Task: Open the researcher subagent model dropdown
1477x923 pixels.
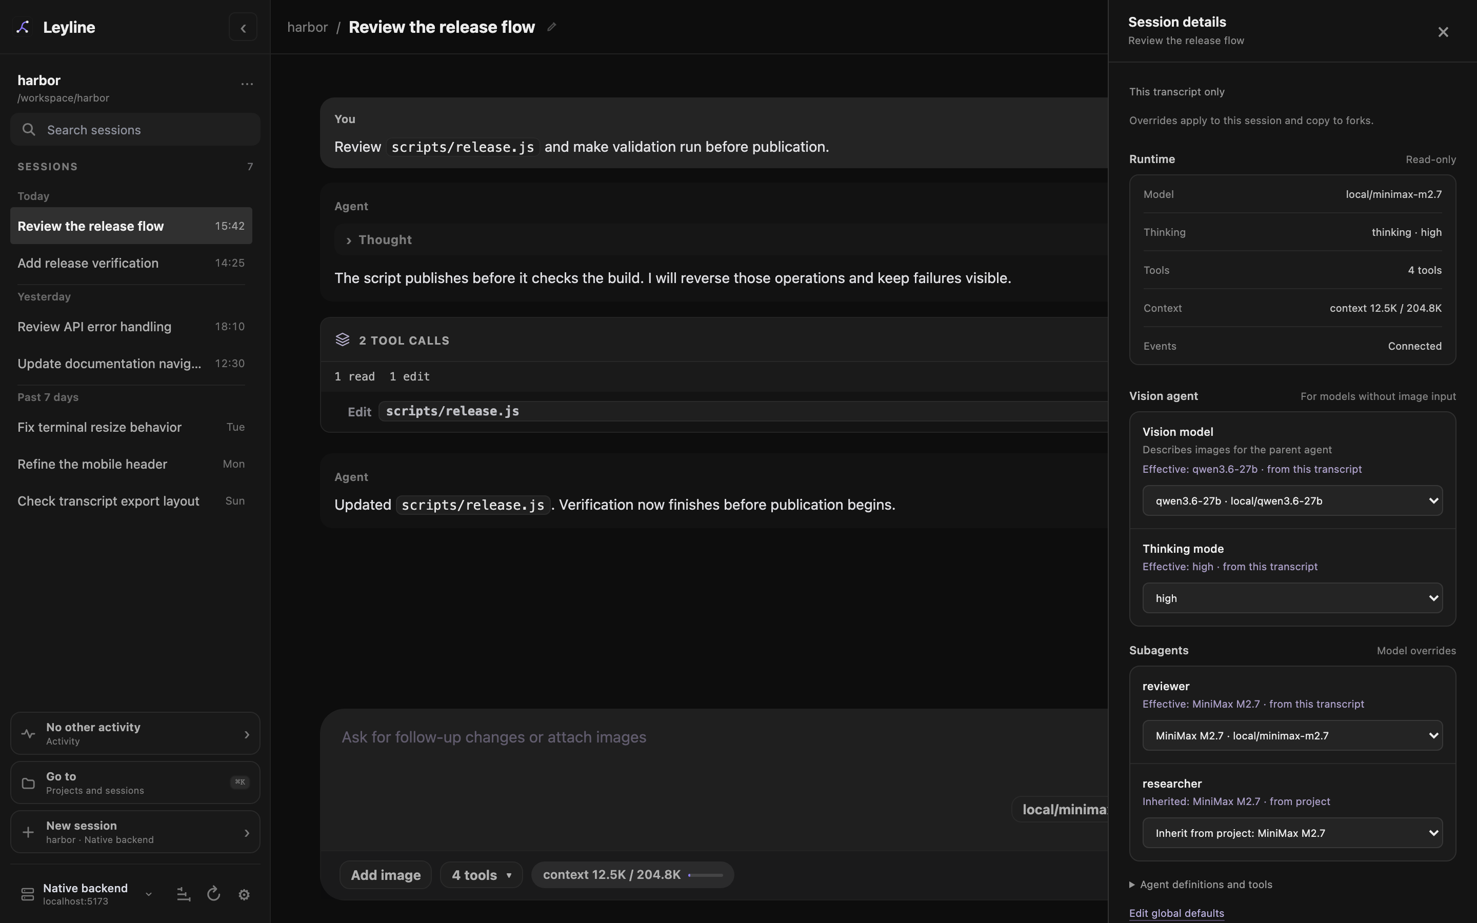Action: tap(1292, 833)
